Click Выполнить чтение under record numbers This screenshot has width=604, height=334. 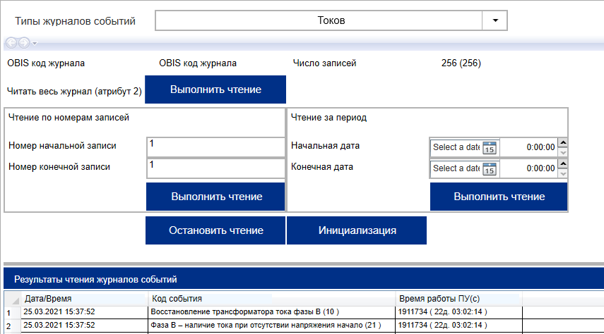215,197
